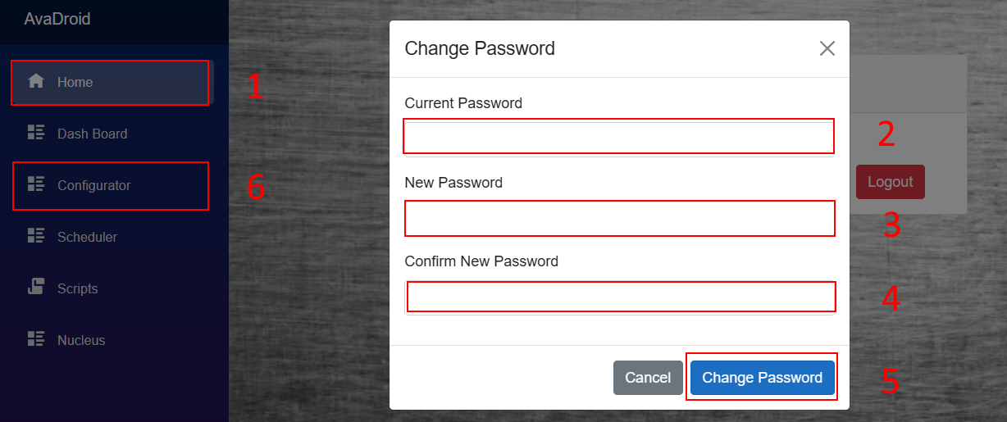Select the Nucleus menu label
This screenshot has width=1007, height=422.
tap(81, 340)
